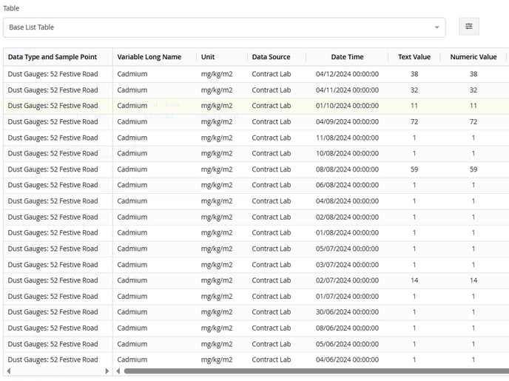Sort by Variable Long Name column header

(x=149, y=57)
